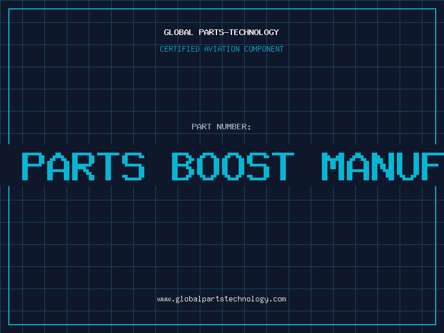Click the word COMPONENT in the subtitle
This screenshot has width=444, height=333.
pos(264,49)
